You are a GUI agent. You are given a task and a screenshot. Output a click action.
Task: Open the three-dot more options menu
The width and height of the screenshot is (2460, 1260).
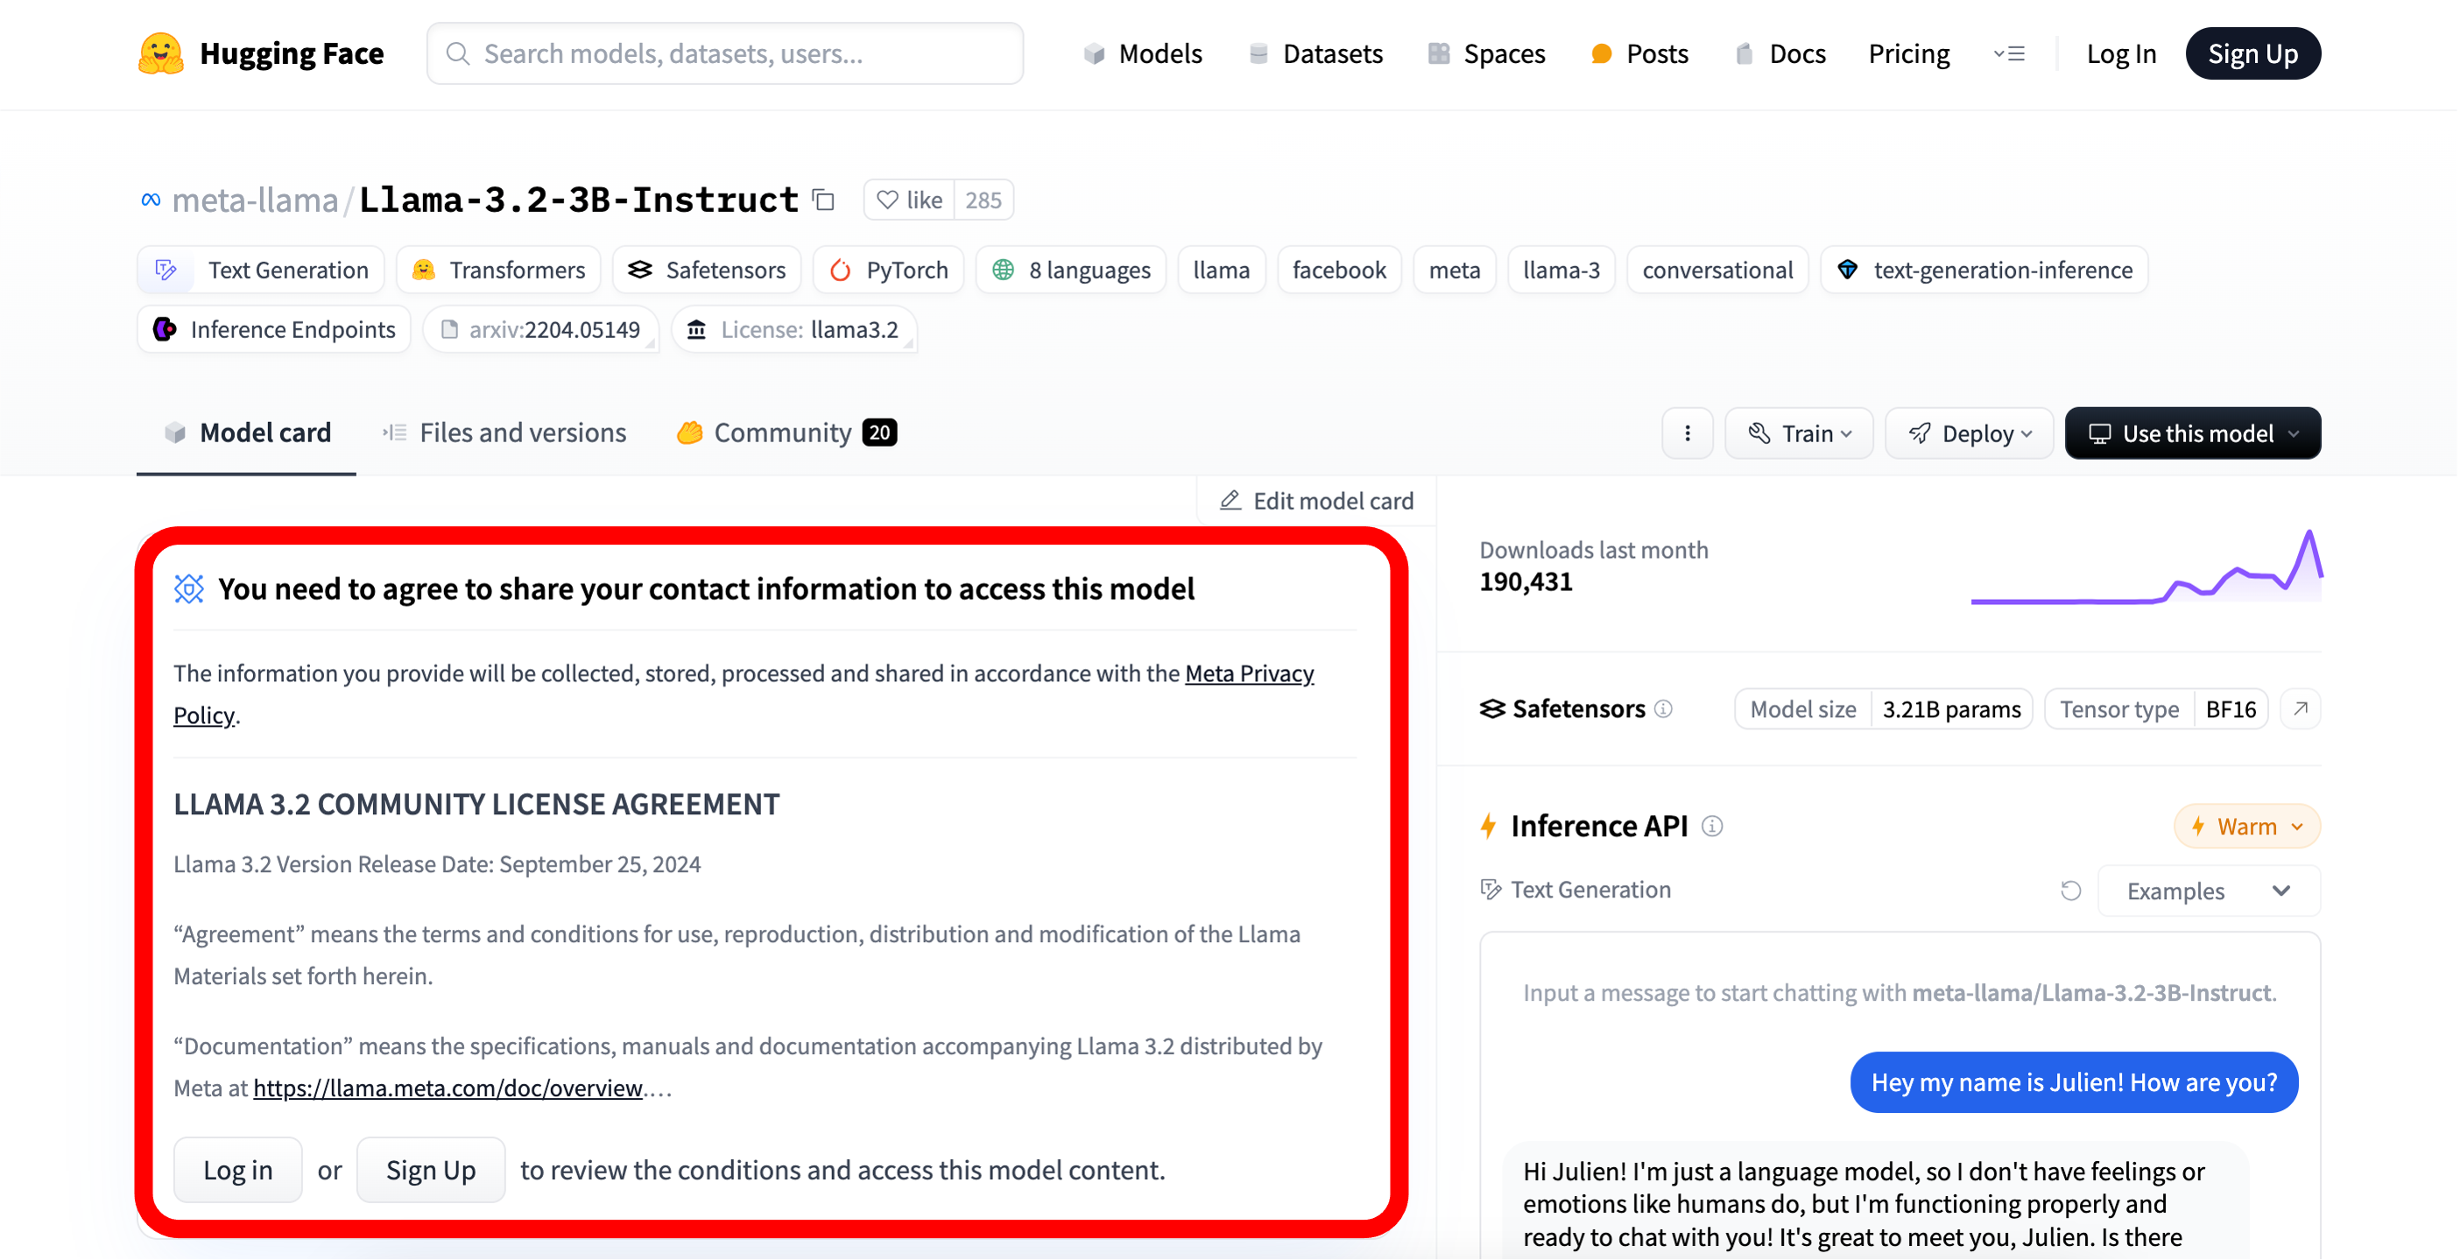point(1687,433)
